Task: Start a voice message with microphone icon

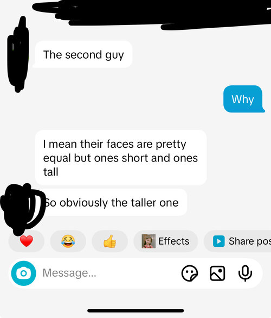Action: click(245, 273)
